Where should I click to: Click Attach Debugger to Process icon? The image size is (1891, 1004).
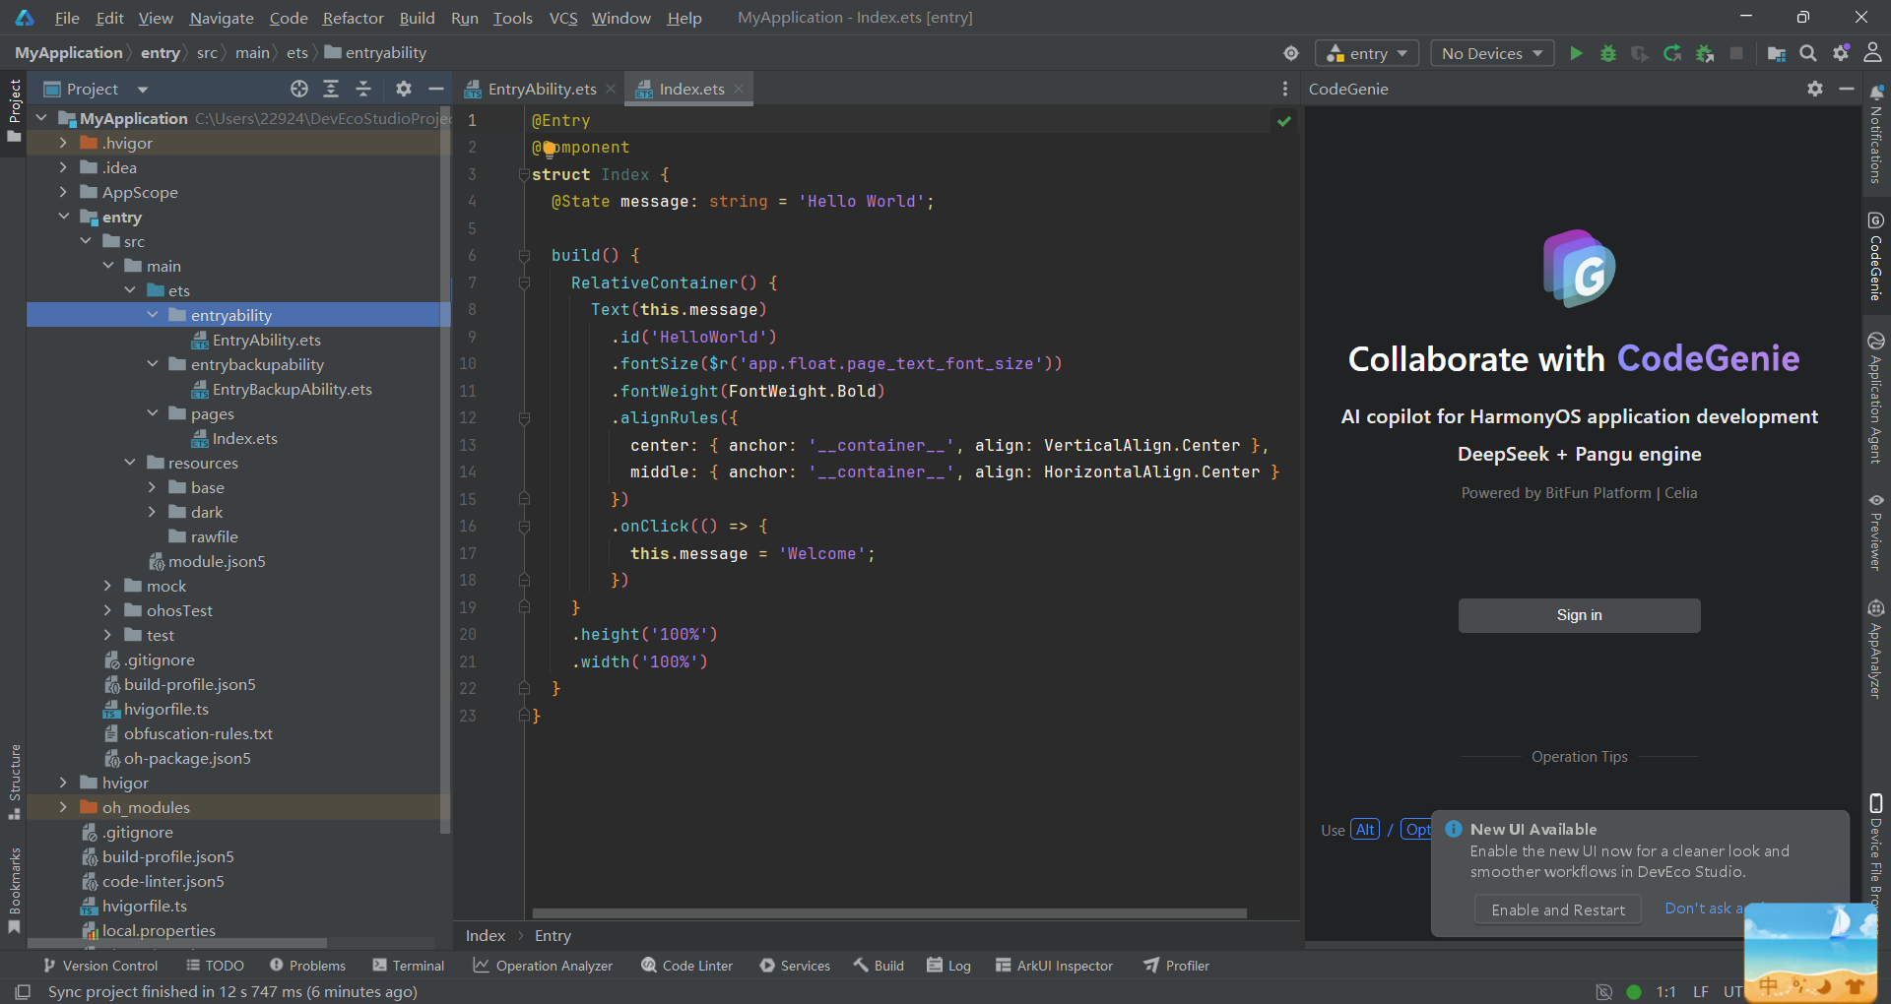click(x=1705, y=53)
